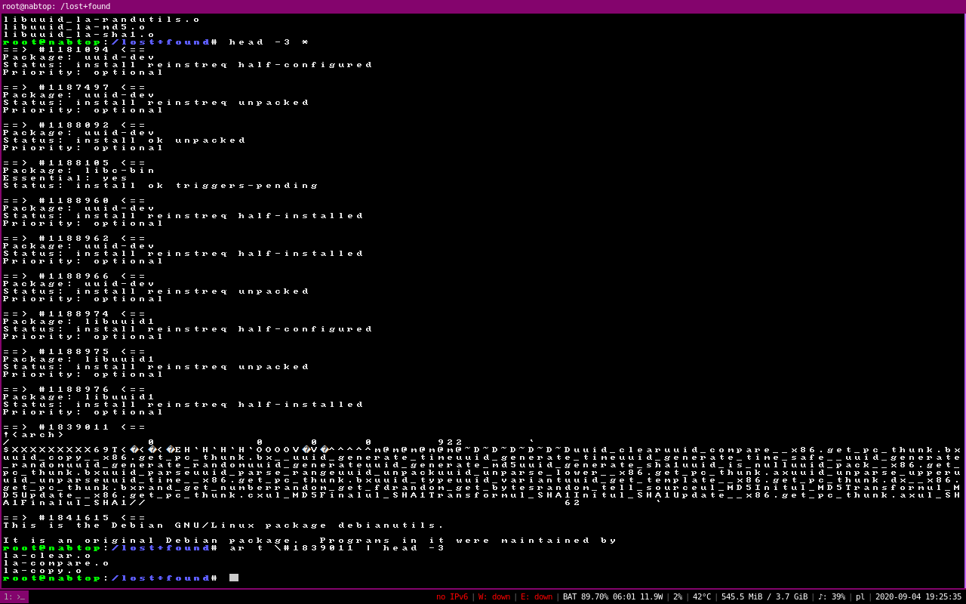
Task: Click the date and time display
Action: (x=918, y=596)
